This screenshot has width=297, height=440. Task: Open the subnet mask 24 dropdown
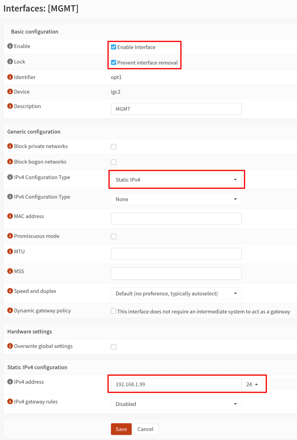252,384
